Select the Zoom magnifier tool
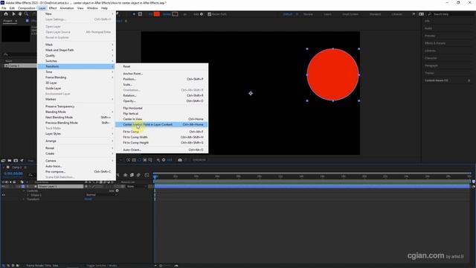Viewport: 476px width, 268px height. point(27,14)
